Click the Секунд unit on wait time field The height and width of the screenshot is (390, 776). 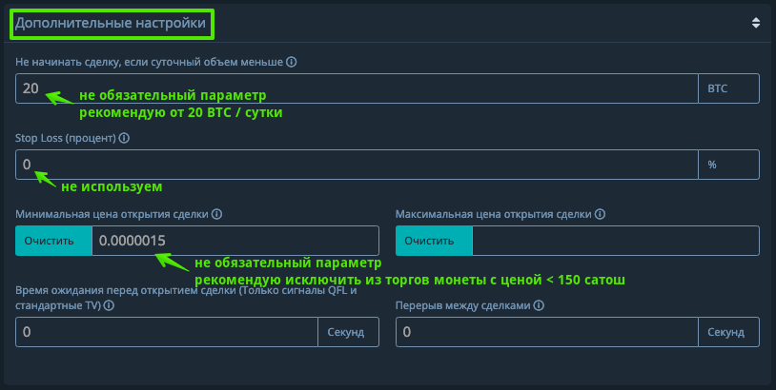(x=348, y=332)
